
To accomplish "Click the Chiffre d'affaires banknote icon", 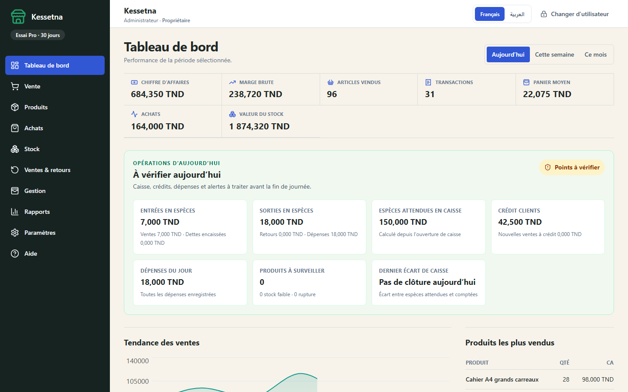I will click(x=134, y=82).
